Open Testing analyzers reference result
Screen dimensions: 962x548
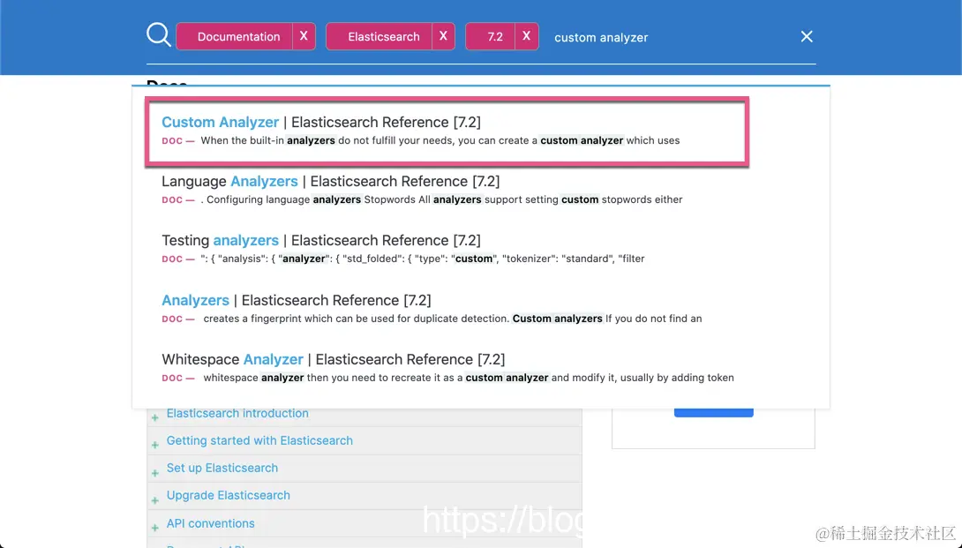pos(321,240)
